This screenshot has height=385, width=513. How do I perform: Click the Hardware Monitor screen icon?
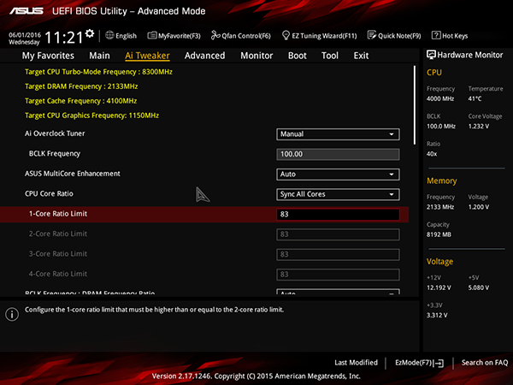431,55
